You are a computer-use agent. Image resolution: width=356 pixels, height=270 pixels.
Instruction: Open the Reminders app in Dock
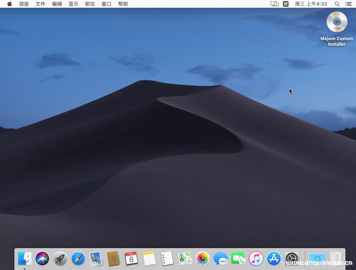click(x=167, y=259)
